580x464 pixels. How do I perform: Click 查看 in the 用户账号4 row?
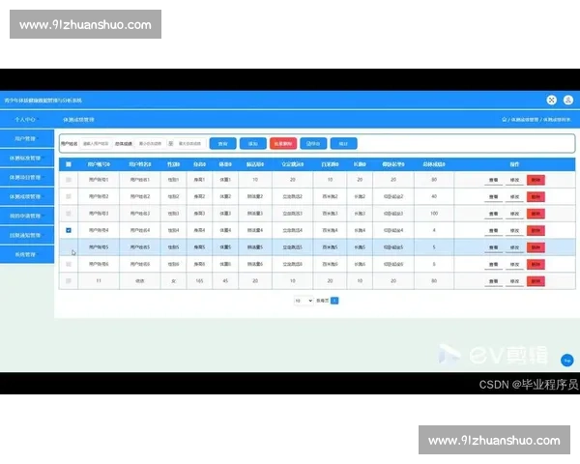point(493,230)
